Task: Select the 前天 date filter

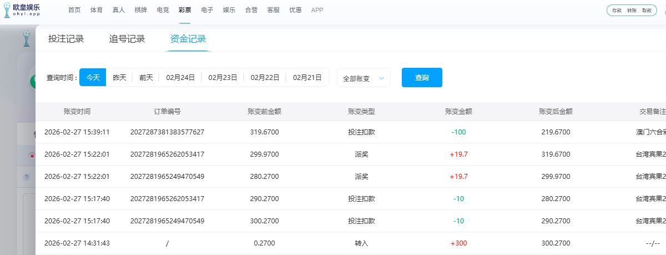Action: (x=146, y=78)
